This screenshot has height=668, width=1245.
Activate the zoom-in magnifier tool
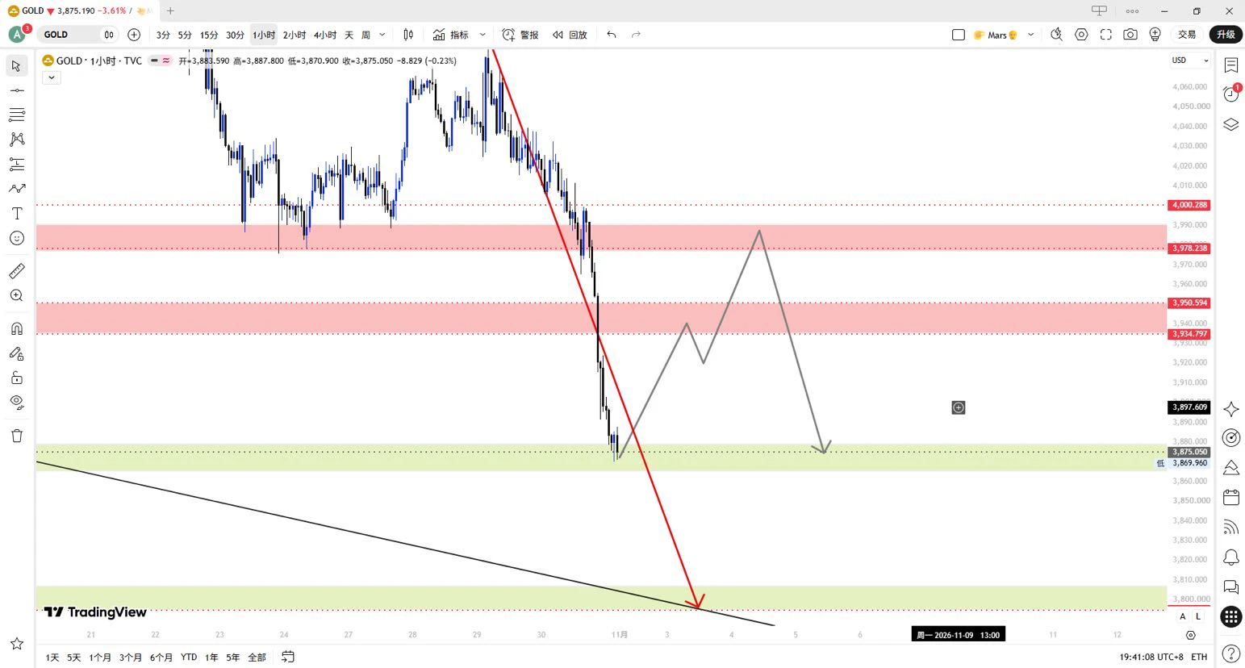pos(16,296)
